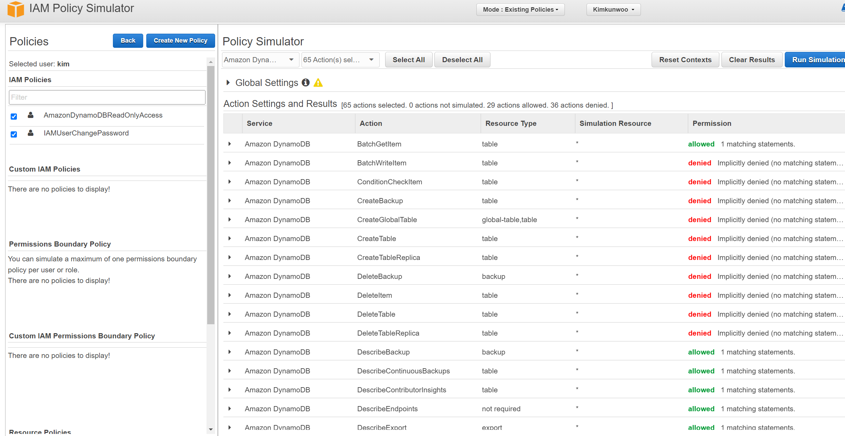
Task: Open the Kimkunwoo account menu
Action: tap(613, 10)
